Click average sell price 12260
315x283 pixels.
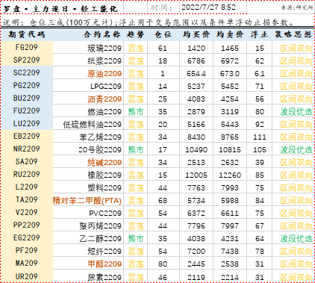pyautogui.click(x=230, y=175)
